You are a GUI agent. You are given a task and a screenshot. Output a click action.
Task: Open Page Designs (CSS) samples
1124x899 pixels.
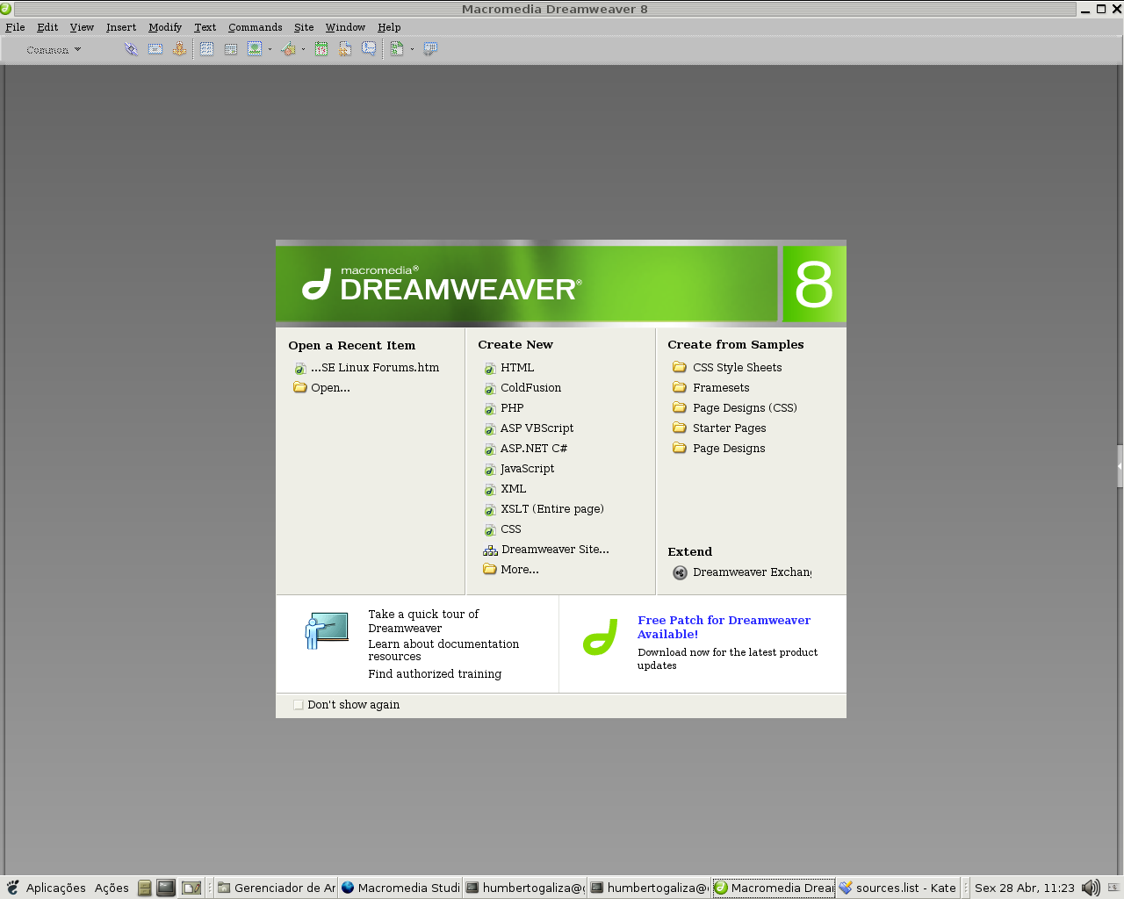pyautogui.click(x=735, y=408)
